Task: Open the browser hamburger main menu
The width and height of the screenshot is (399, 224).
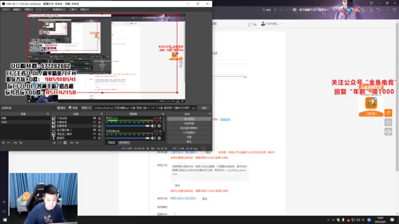Action: click(394, 9)
